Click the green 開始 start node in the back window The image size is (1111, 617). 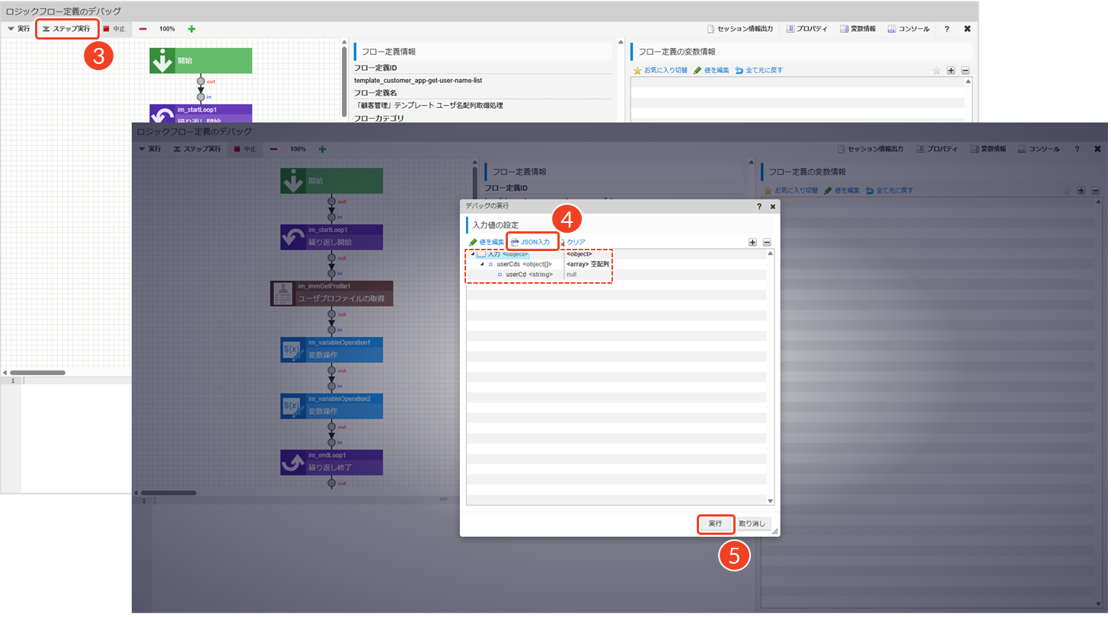pos(200,60)
